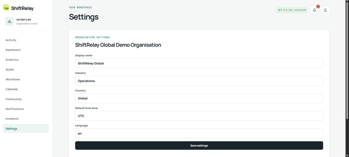The height and width of the screenshot is (157, 349).
Task: Click the ORGANISATION SETTINGS label
Action: 92,38
